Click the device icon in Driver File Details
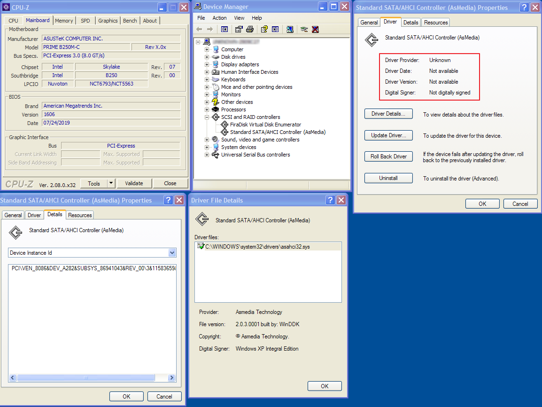Screen dimensions: 542x407 (x=202, y=219)
